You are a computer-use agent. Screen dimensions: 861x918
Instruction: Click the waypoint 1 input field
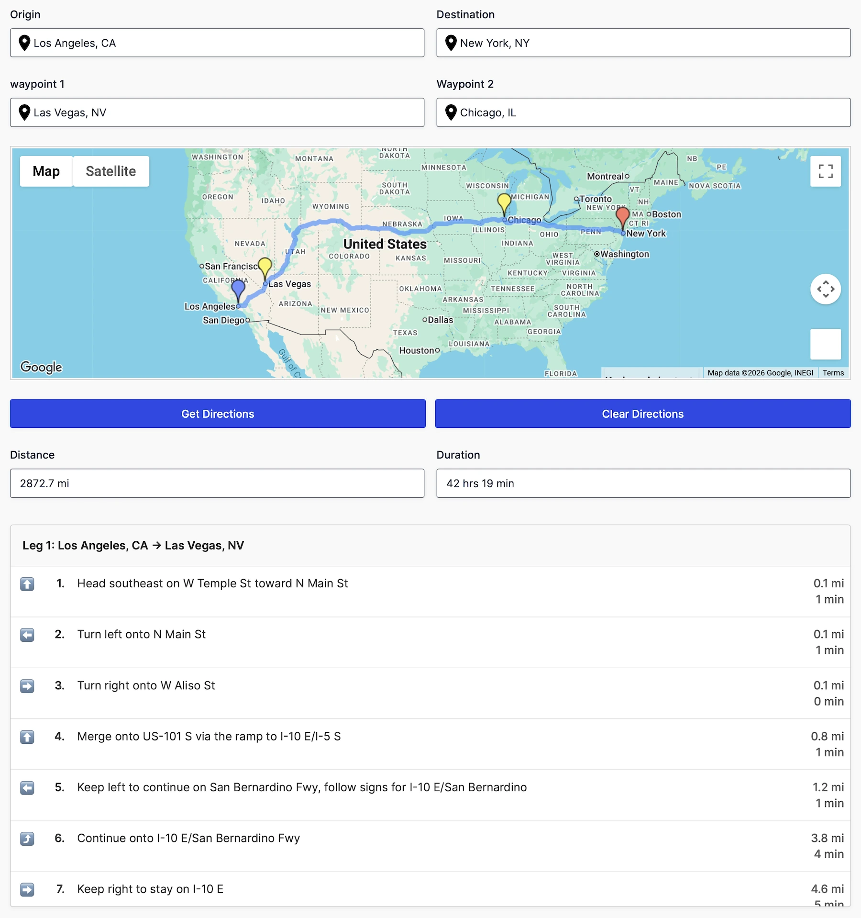coord(217,112)
